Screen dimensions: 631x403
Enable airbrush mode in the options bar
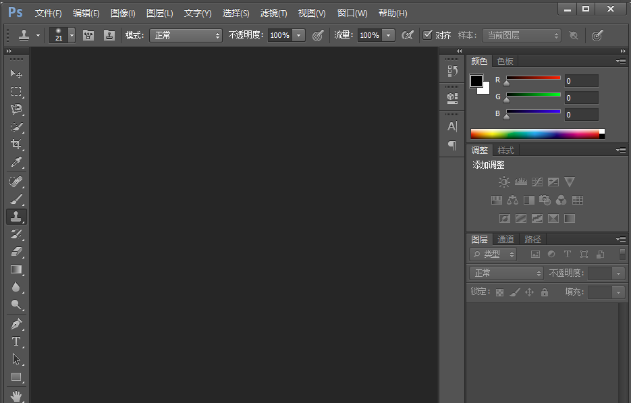point(408,35)
